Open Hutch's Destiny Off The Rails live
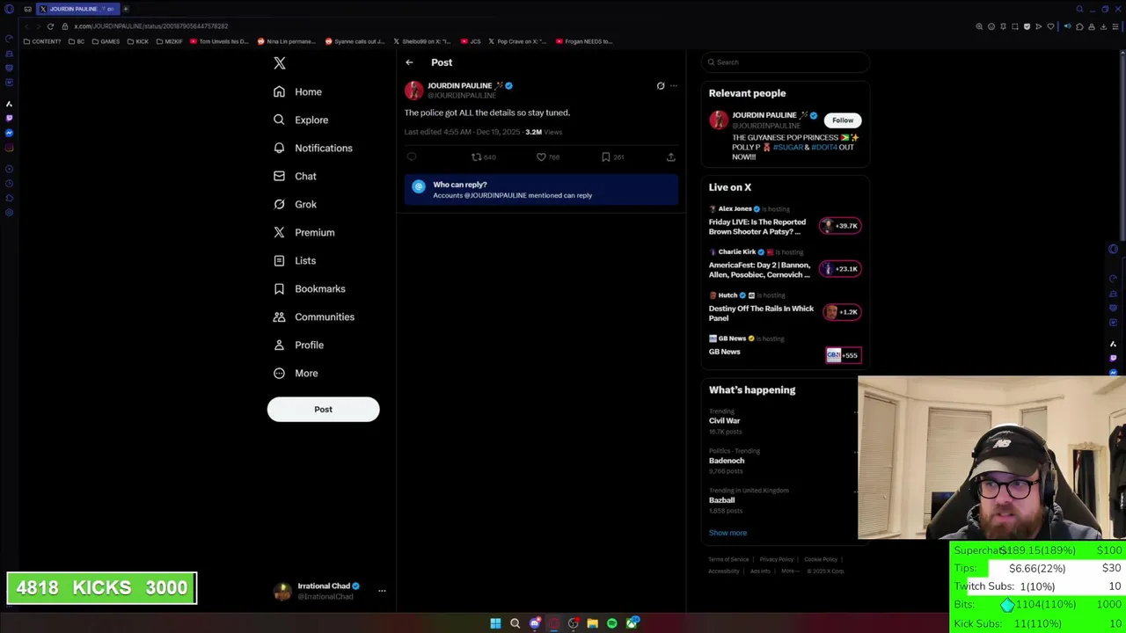 click(x=785, y=307)
